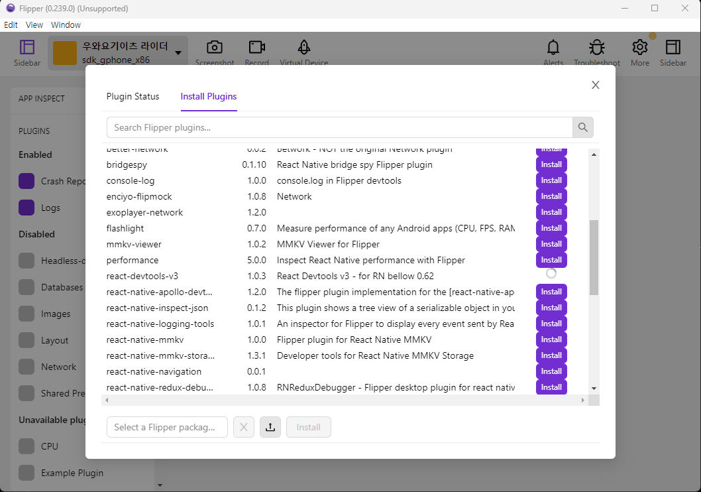
Task: Minimize the Flipper window
Action: (x=625, y=8)
